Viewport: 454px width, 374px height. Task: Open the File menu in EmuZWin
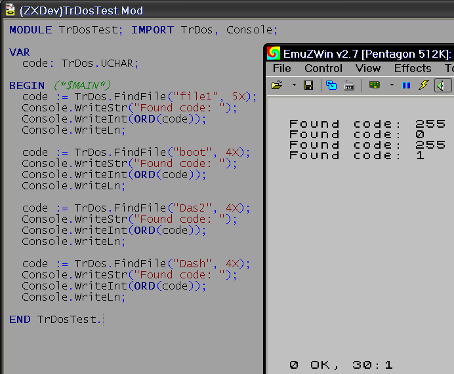coord(281,68)
